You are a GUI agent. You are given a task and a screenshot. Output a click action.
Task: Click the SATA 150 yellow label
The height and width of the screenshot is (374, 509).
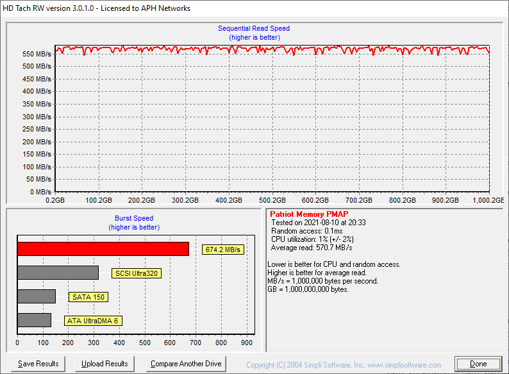tap(89, 297)
